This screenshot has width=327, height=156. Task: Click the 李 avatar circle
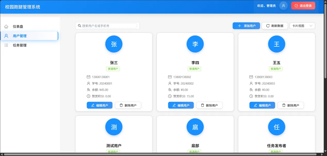point(195,44)
